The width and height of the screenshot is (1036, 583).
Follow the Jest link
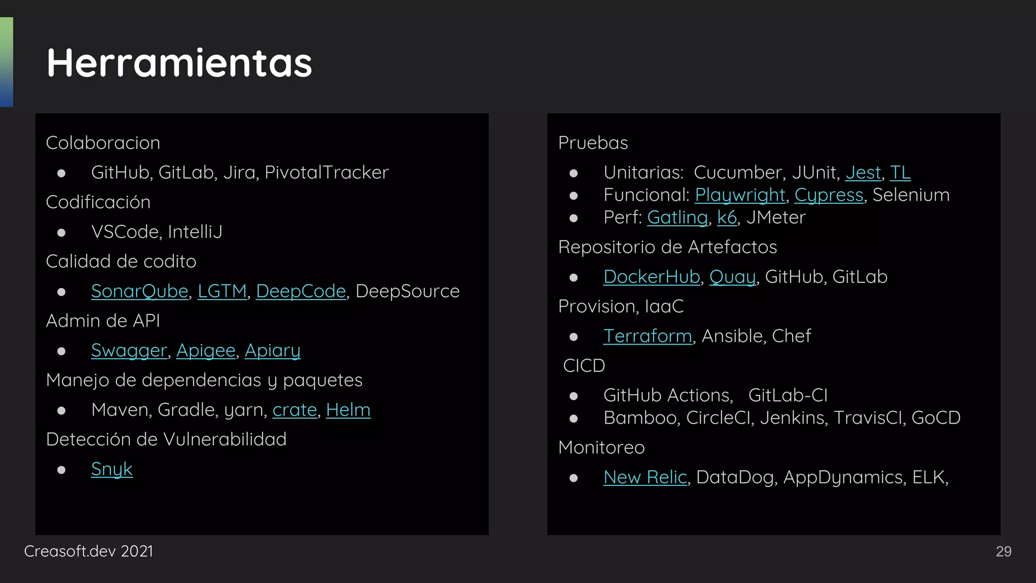coord(864,173)
